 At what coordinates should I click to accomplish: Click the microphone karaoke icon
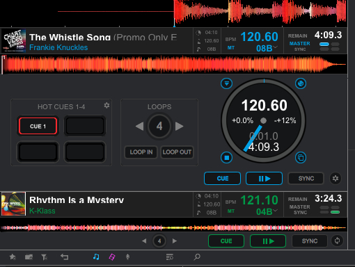pyautogui.click(x=127, y=257)
